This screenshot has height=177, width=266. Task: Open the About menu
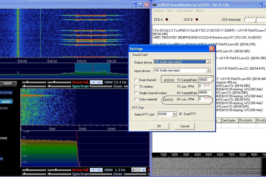coord(200,11)
